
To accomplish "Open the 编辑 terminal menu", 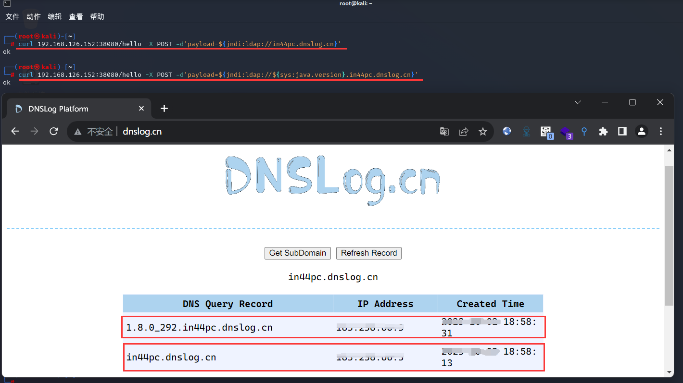I will point(55,17).
